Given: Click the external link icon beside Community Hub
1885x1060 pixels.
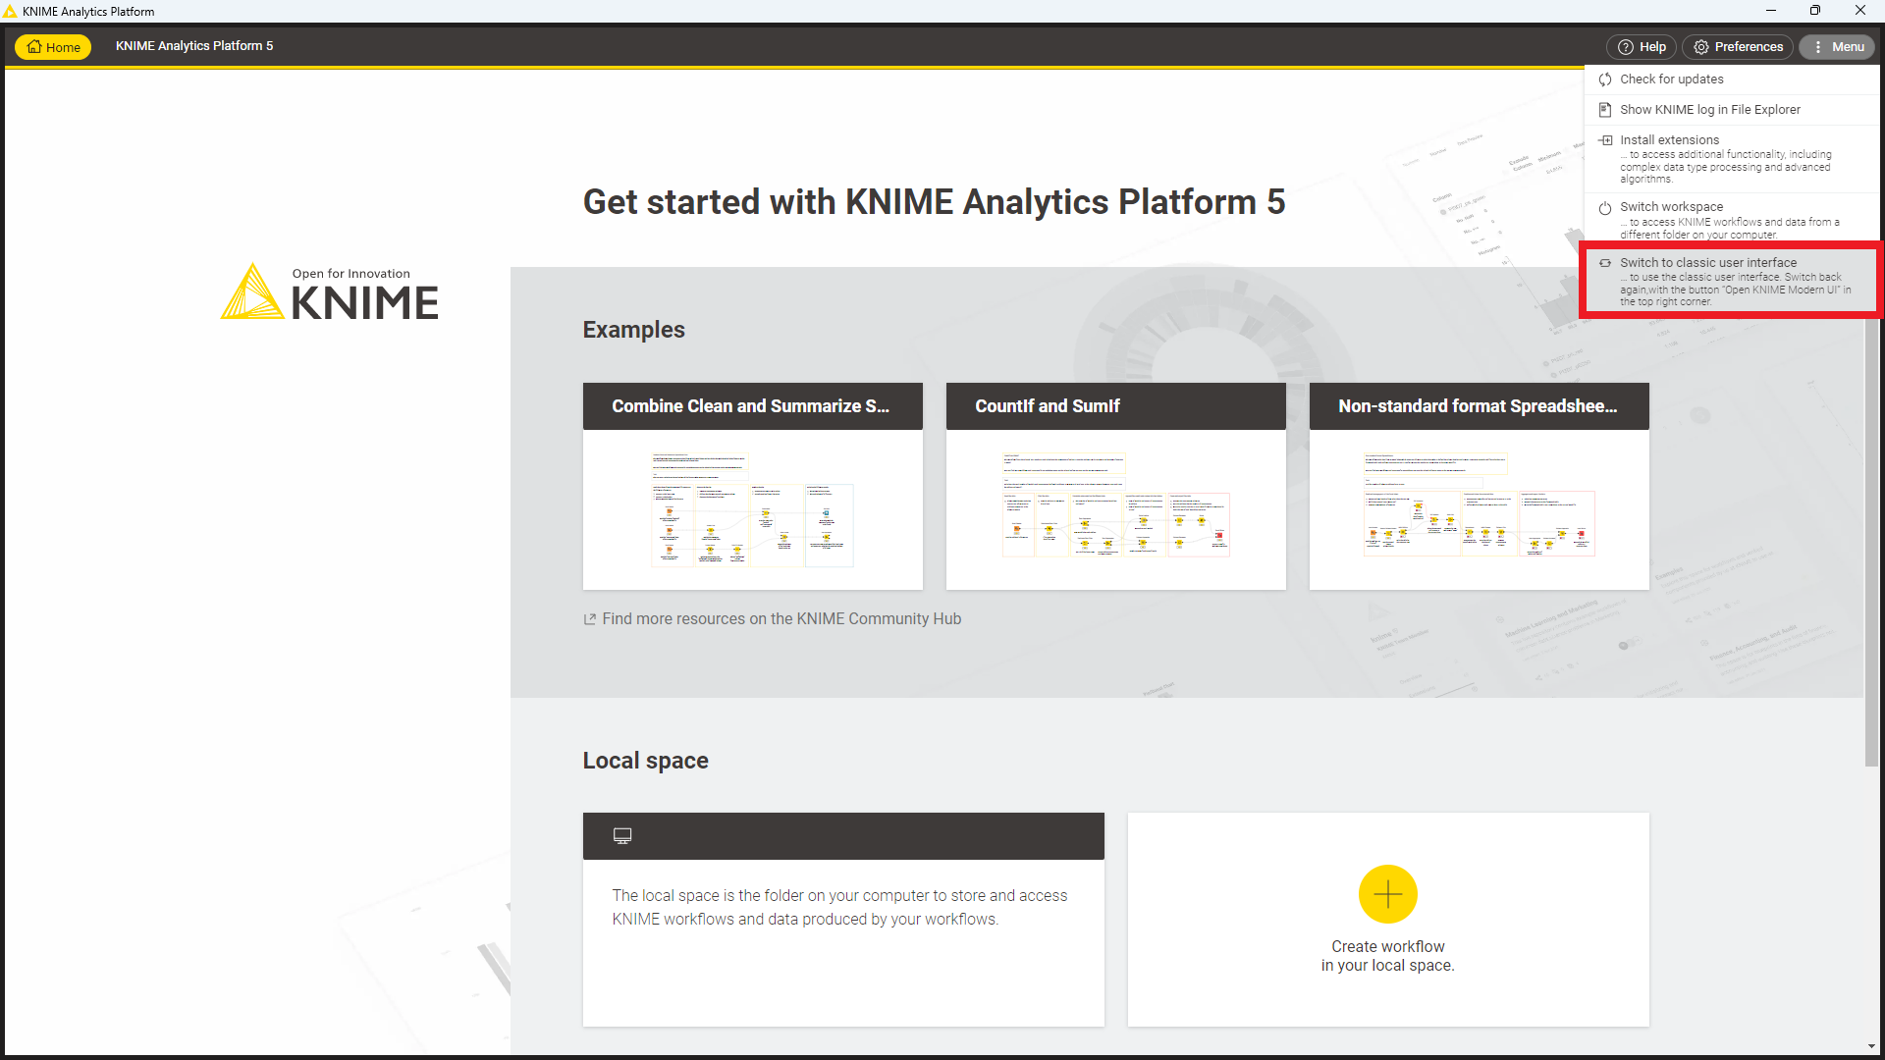Looking at the screenshot, I should point(590,619).
